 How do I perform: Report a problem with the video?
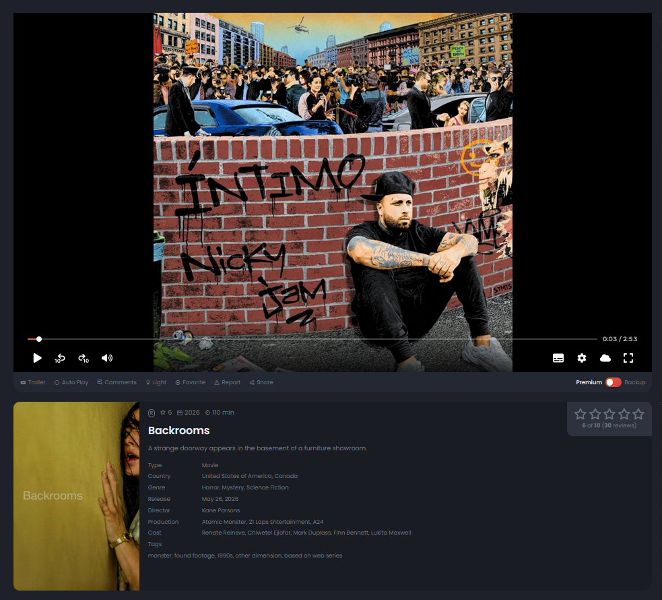pyautogui.click(x=227, y=382)
